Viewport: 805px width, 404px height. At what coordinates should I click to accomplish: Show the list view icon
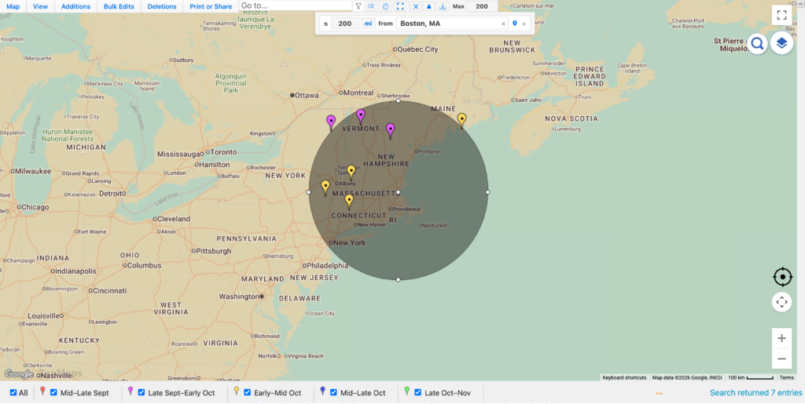371,6
